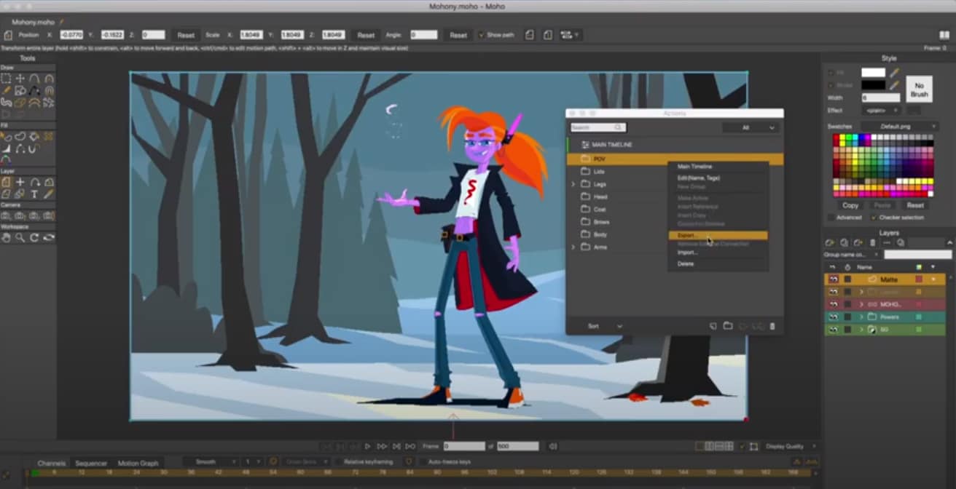The height and width of the screenshot is (489, 956).
Task: Click the Search field in Actions window
Action: [x=597, y=127]
